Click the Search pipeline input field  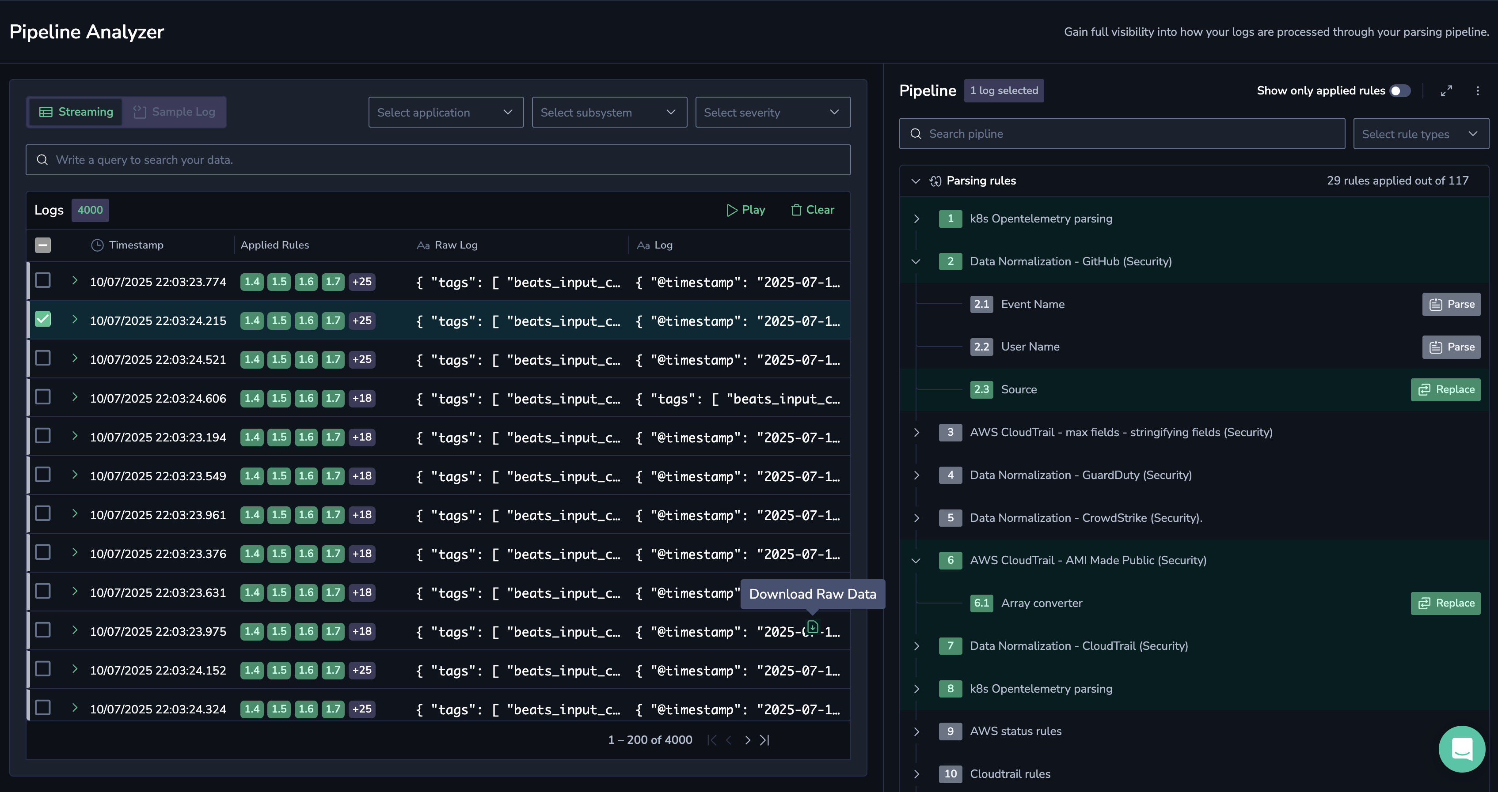click(x=1122, y=134)
